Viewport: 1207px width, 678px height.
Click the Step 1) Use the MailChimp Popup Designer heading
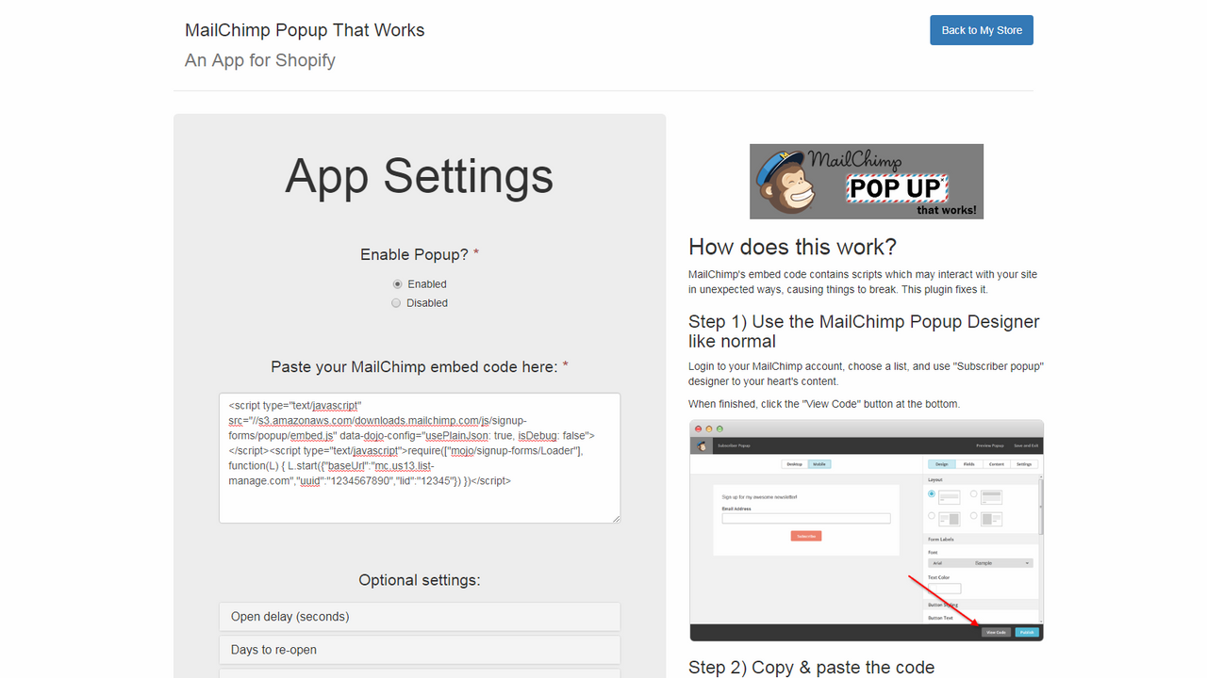point(864,331)
